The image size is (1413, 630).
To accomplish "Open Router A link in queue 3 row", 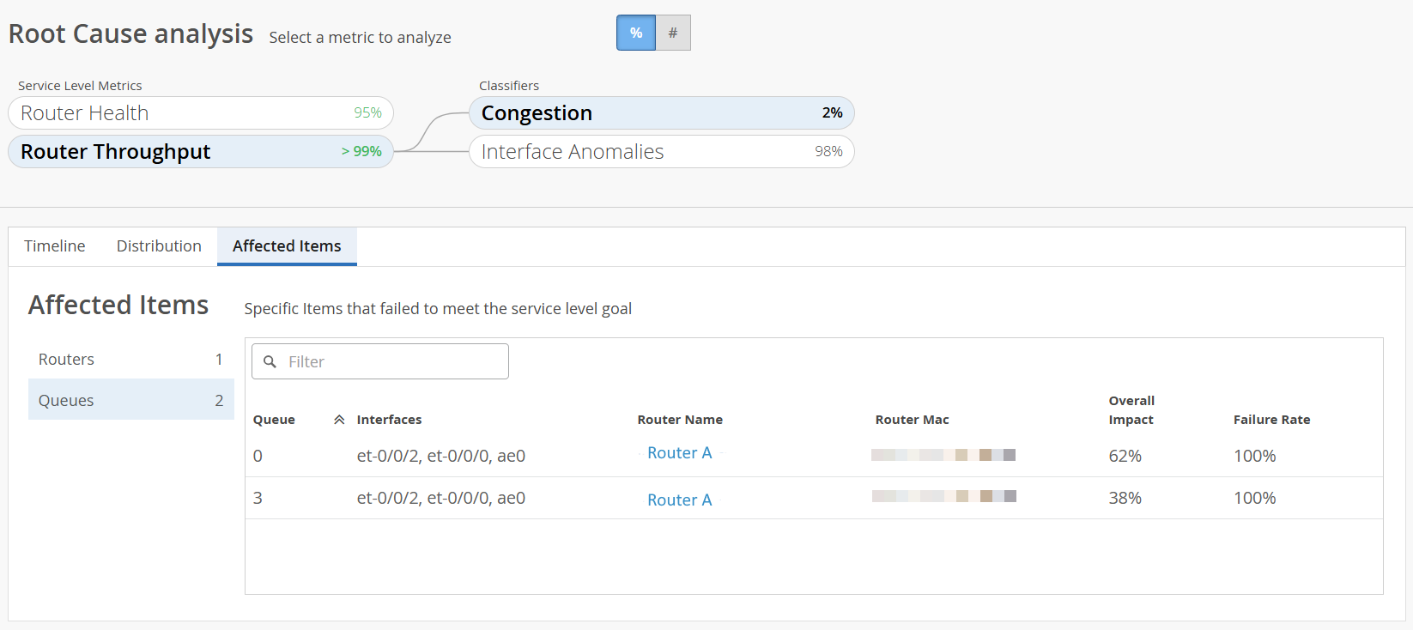I will click(679, 500).
